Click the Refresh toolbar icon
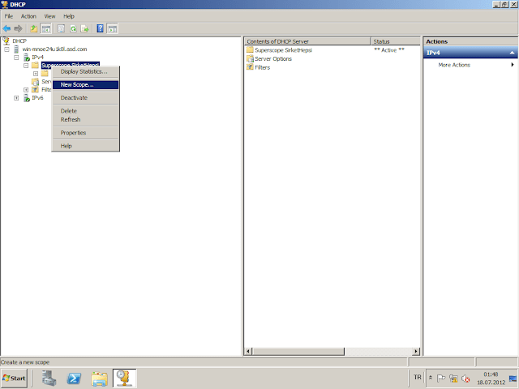Screen dimensions: 519x389 coord(73,28)
